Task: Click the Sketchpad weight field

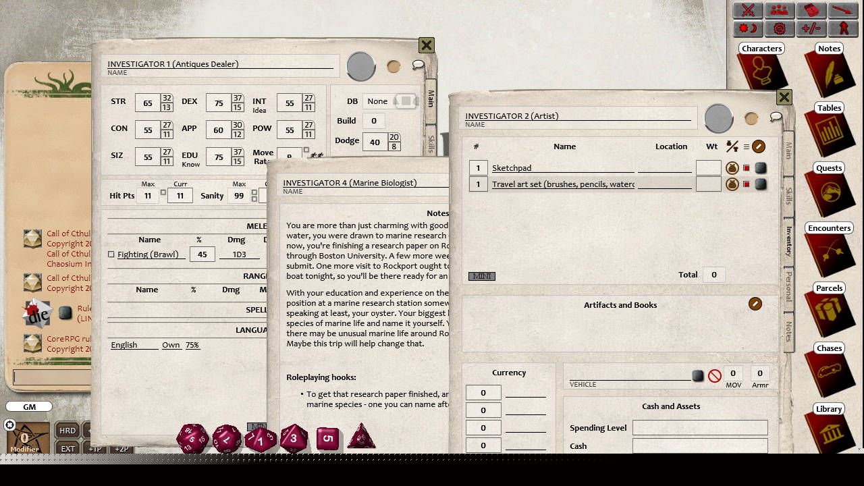Action: point(708,167)
